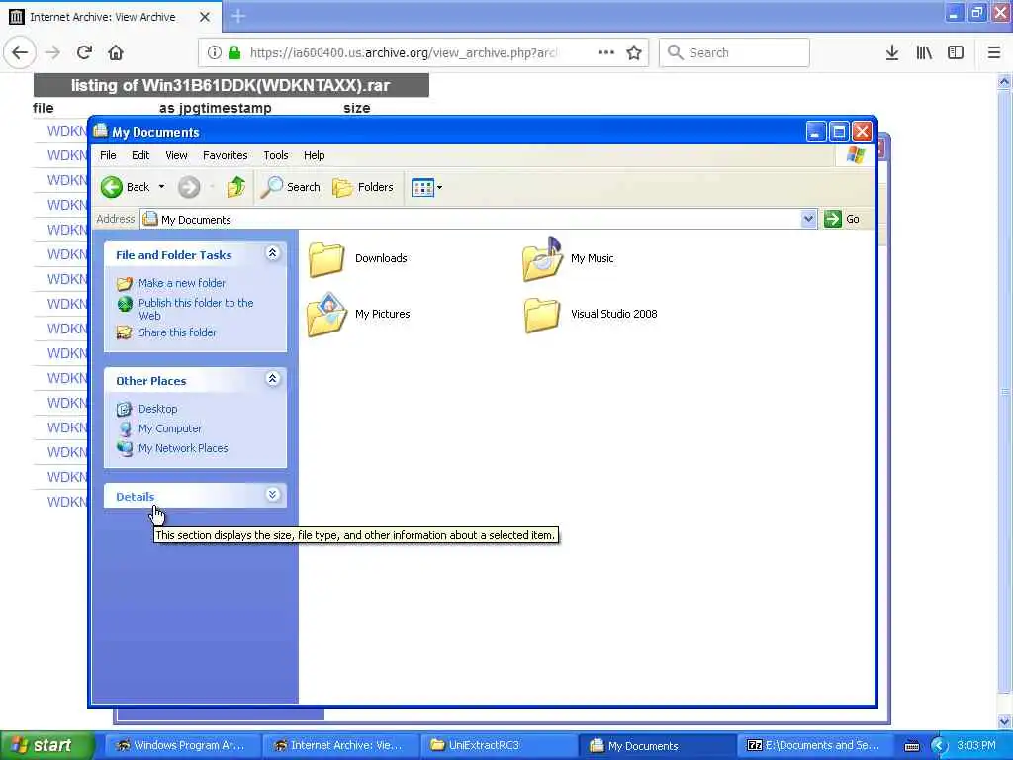Open Firefox hamburger menu
This screenshot has height=760, width=1013.
click(994, 53)
